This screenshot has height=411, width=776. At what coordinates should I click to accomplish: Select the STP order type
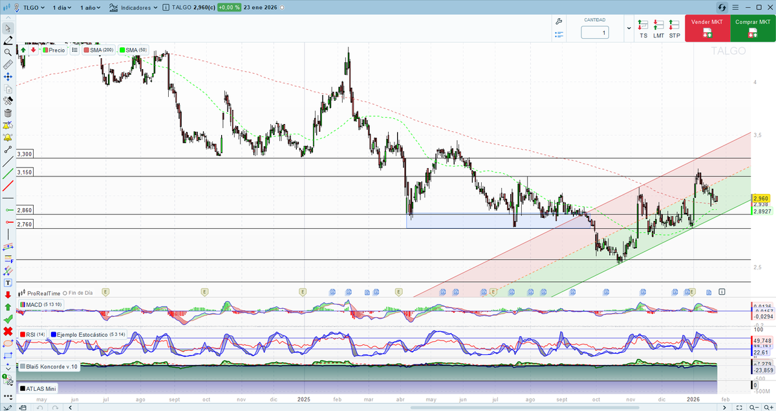pyautogui.click(x=674, y=29)
